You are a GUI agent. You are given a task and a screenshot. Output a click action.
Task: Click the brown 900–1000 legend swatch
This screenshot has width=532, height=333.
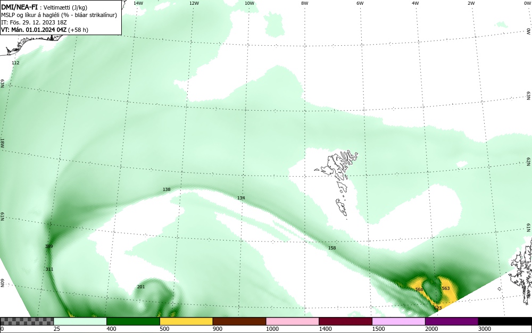(239, 321)
